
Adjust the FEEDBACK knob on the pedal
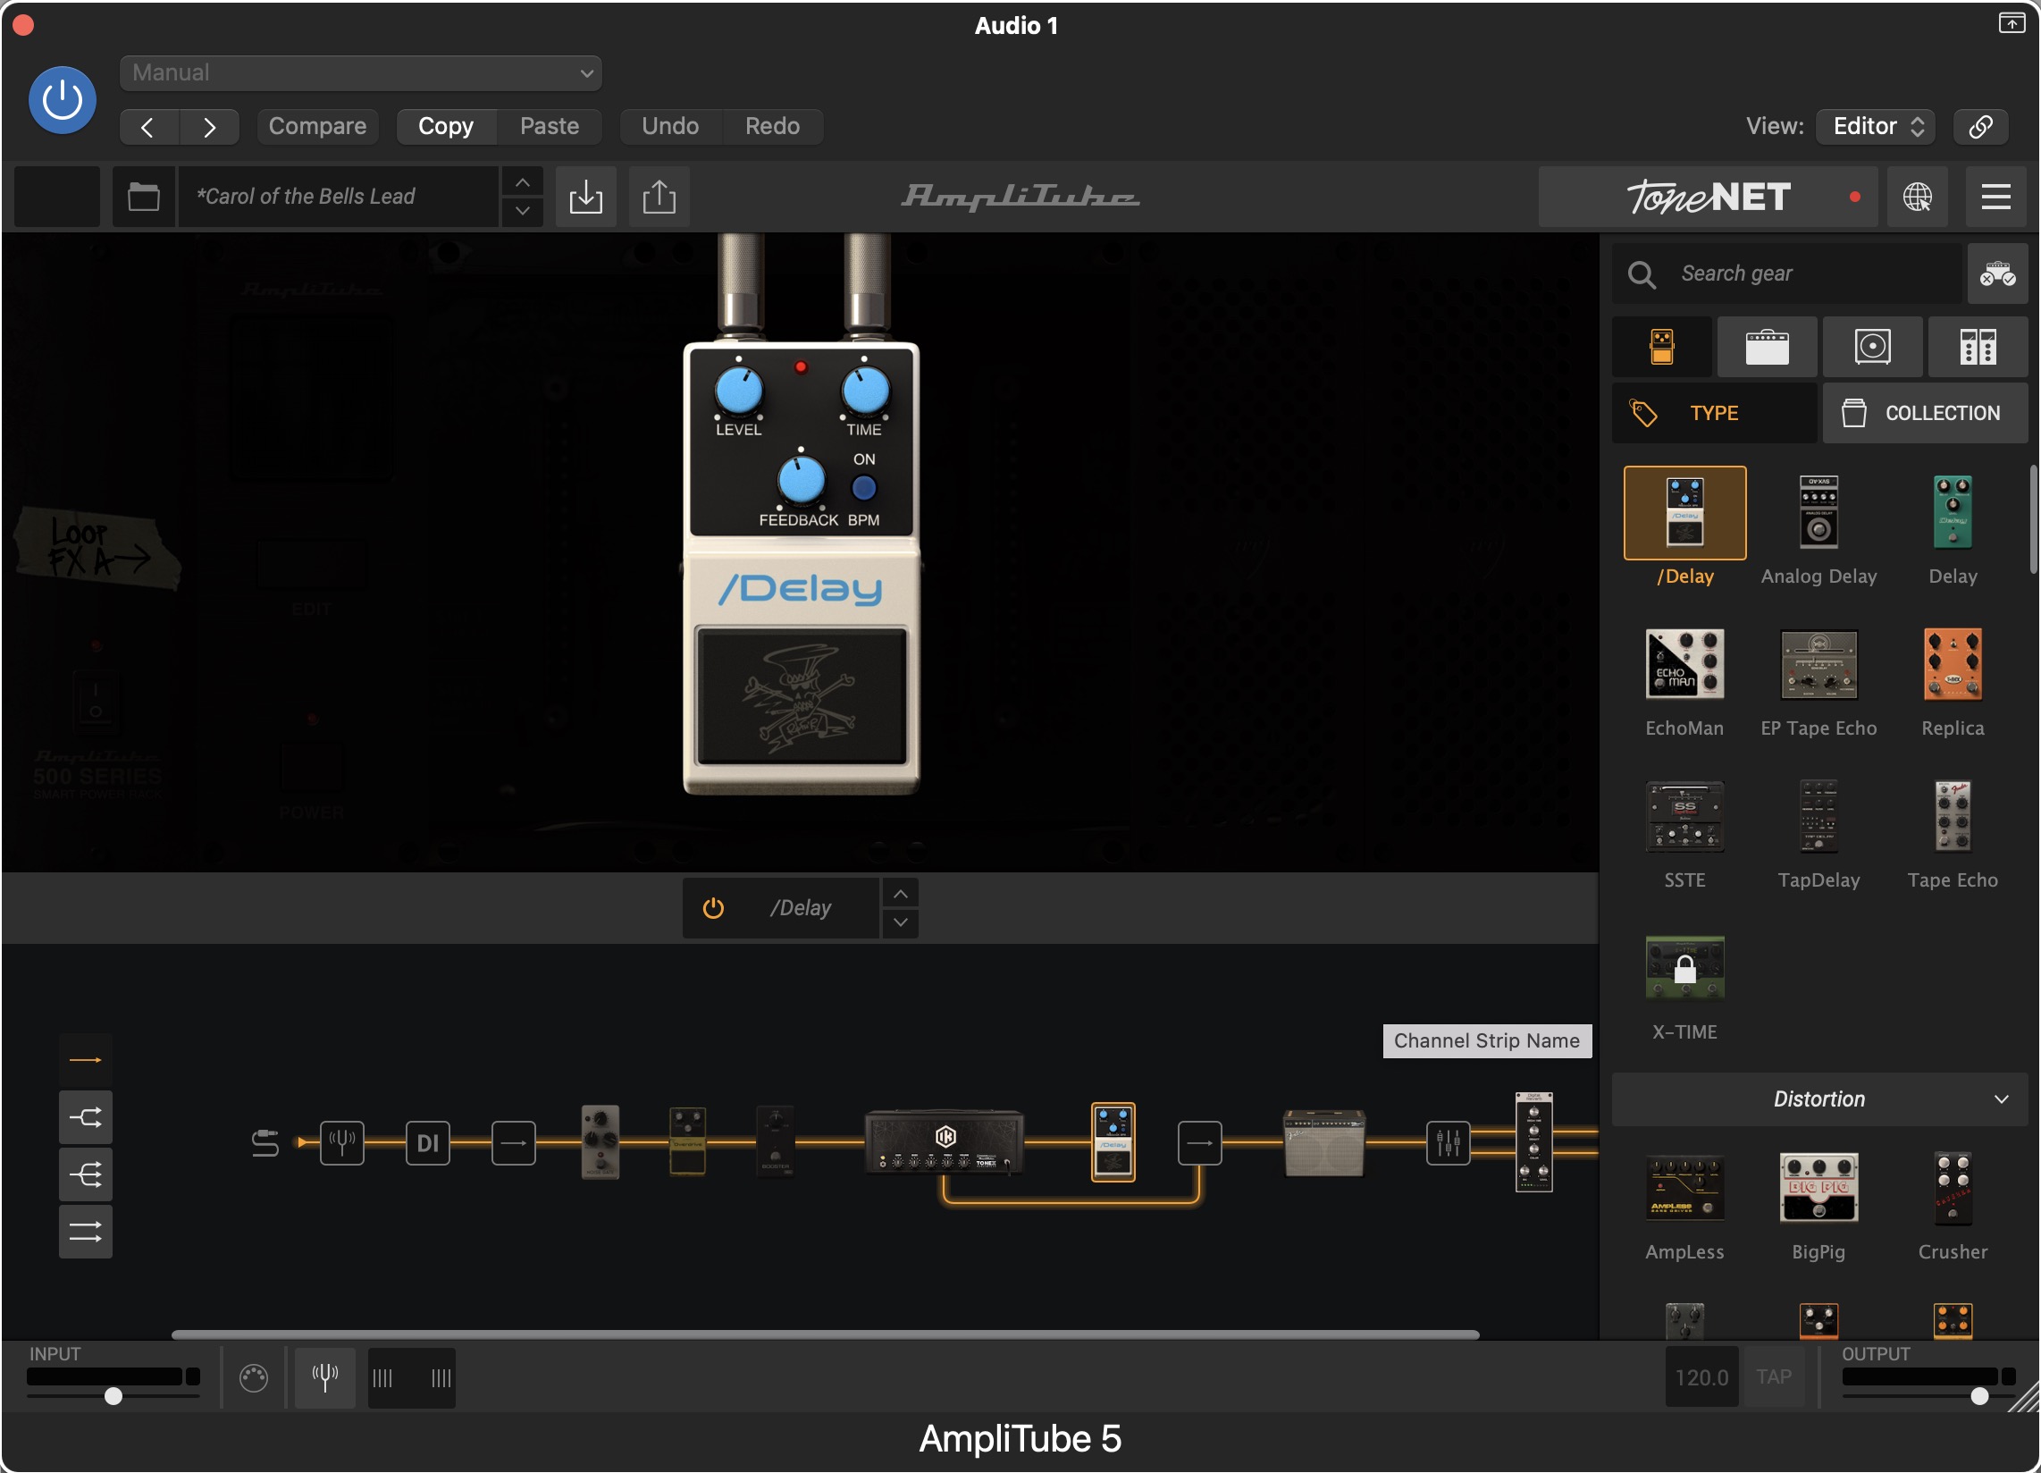(x=801, y=480)
